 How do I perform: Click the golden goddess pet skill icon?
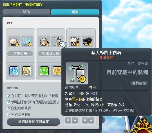27,71
